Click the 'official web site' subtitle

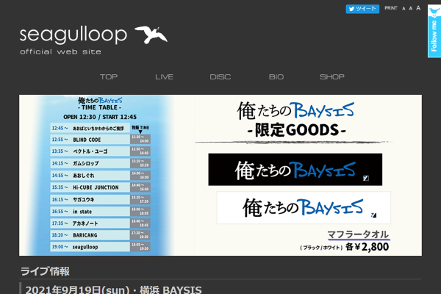(x=60, y=51)
